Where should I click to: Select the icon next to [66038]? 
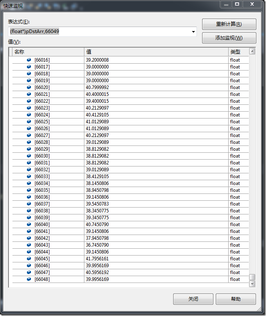pos(29,210)
